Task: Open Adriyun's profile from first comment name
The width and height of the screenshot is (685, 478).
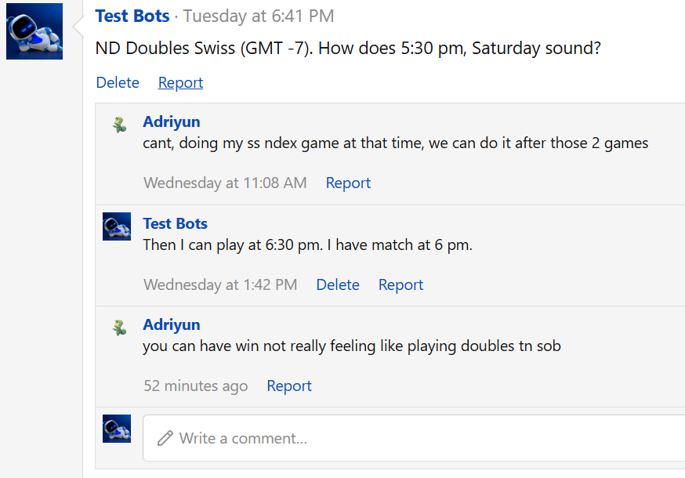Action: coord(171,121)
